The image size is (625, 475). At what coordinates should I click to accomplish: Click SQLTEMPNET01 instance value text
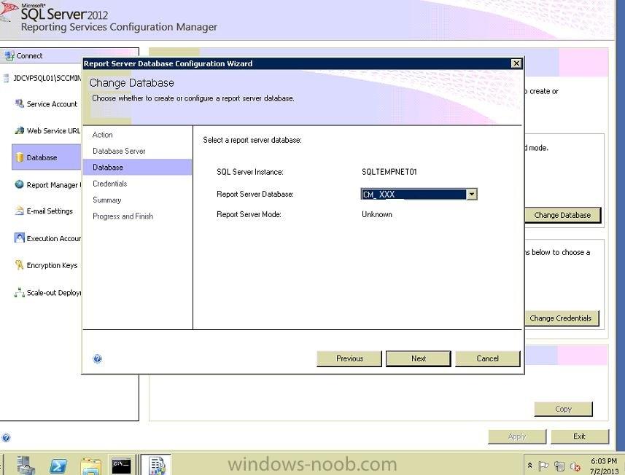tap(389, 172)
